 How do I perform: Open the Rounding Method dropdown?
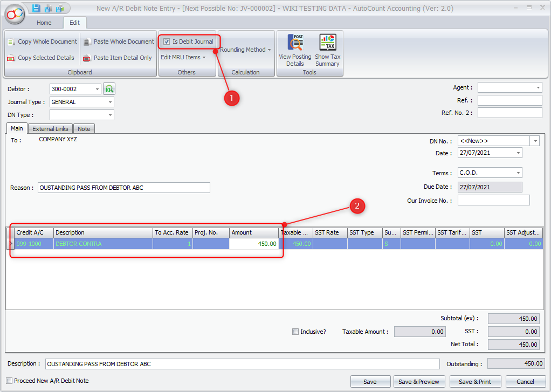[245, 50]
